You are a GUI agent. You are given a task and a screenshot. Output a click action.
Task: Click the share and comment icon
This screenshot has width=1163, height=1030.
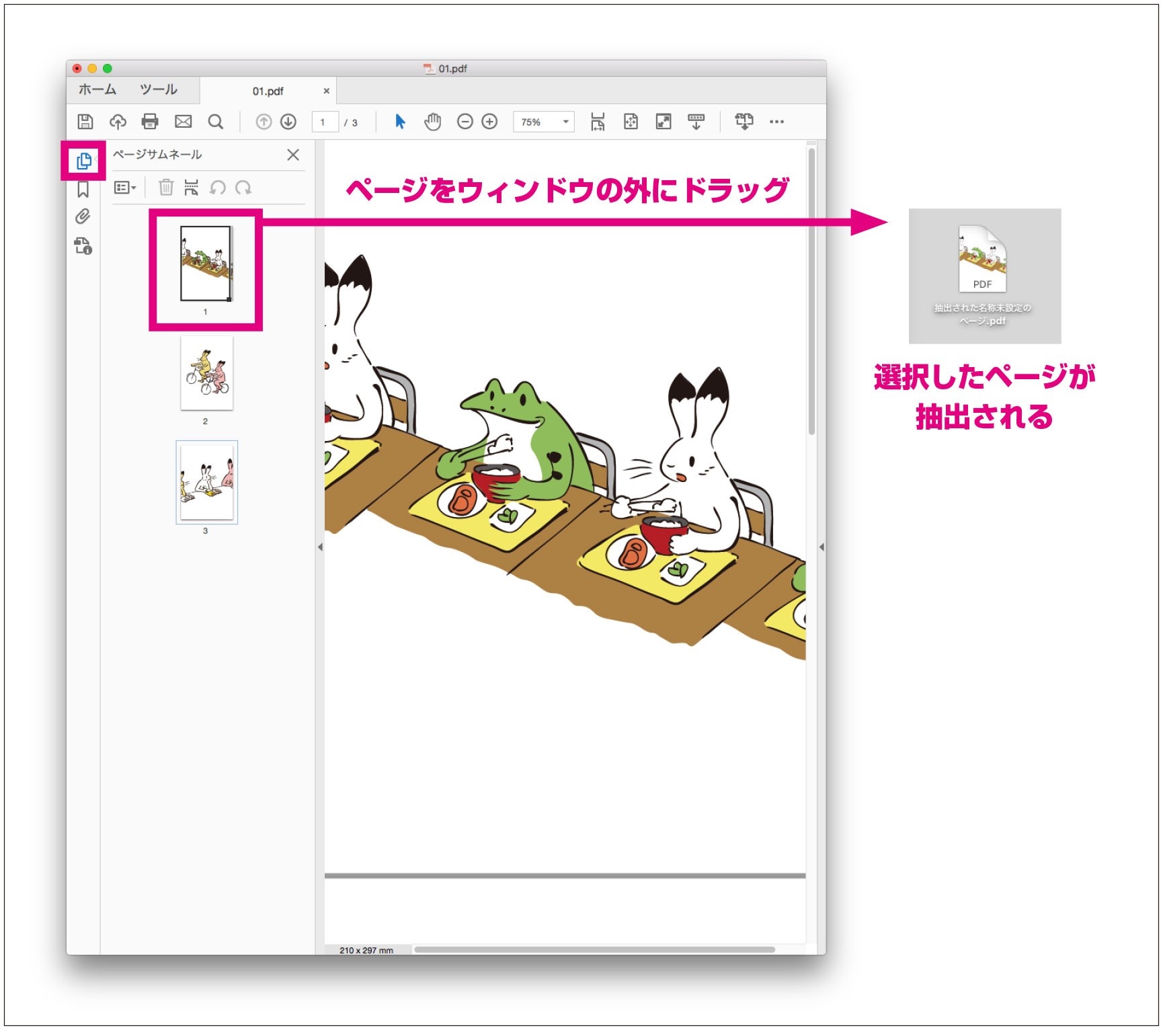[x=744, y=122]
